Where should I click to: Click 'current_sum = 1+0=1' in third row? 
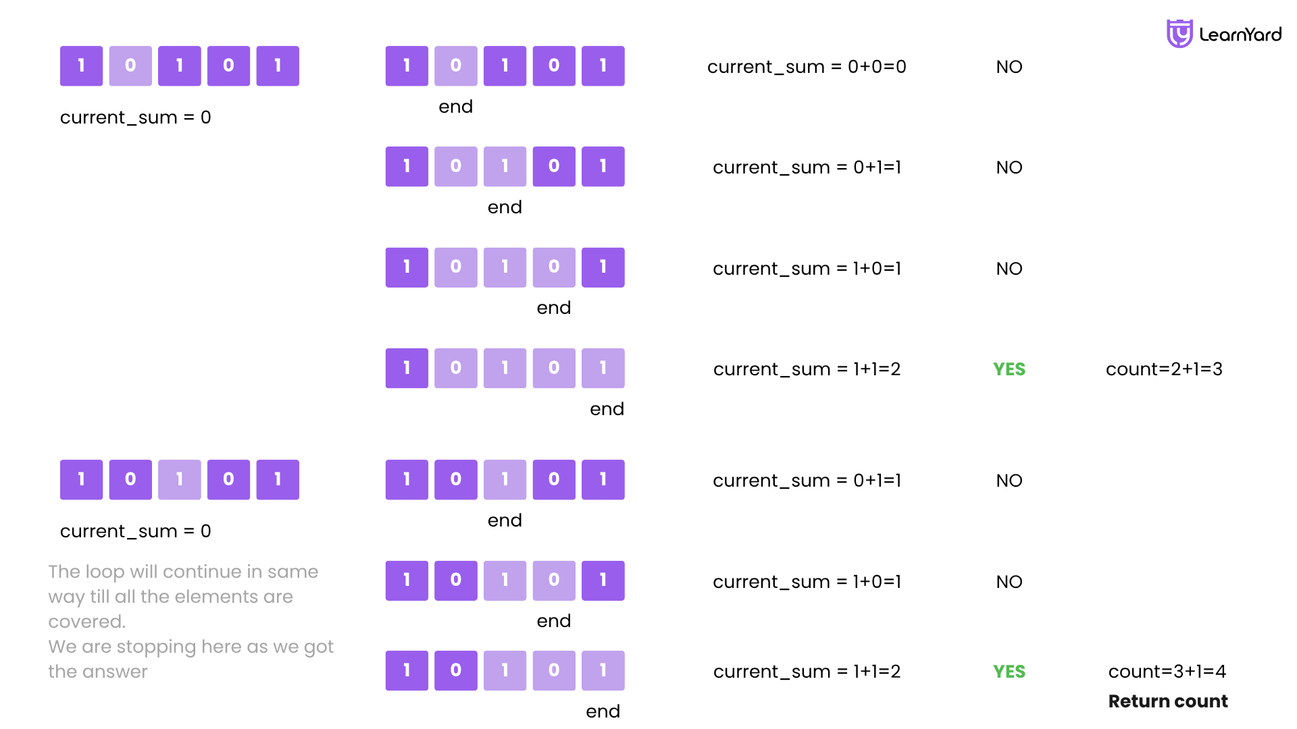[x=807, y=269]
